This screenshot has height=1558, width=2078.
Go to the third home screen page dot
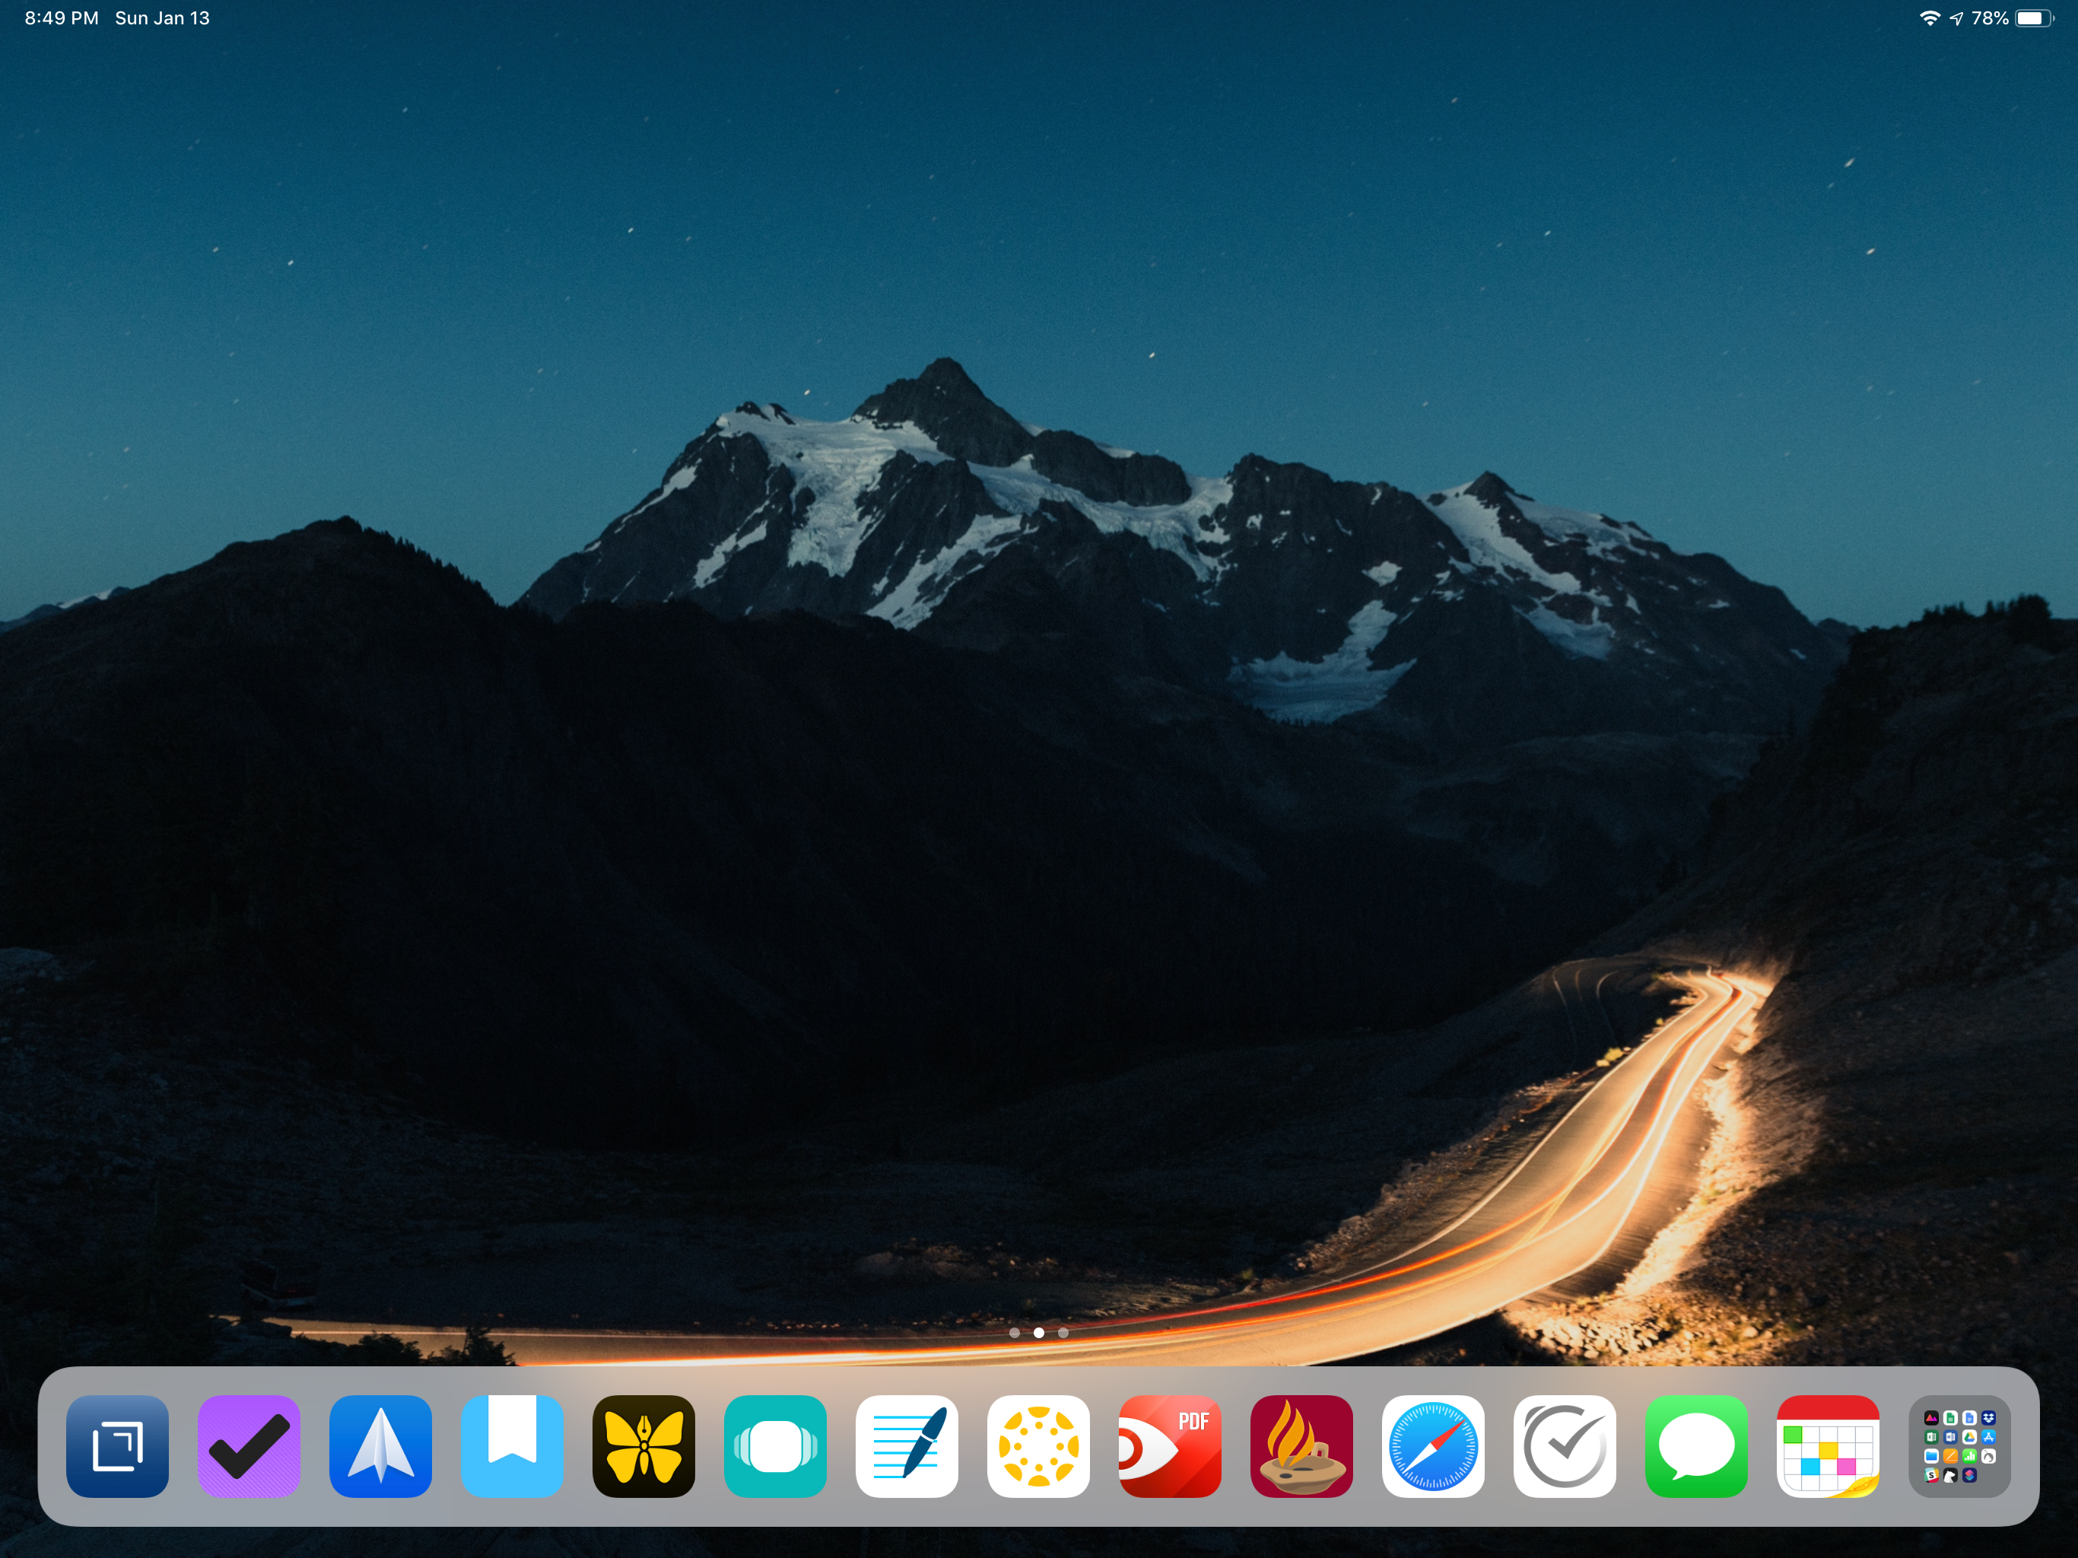click(1063, 1333)
